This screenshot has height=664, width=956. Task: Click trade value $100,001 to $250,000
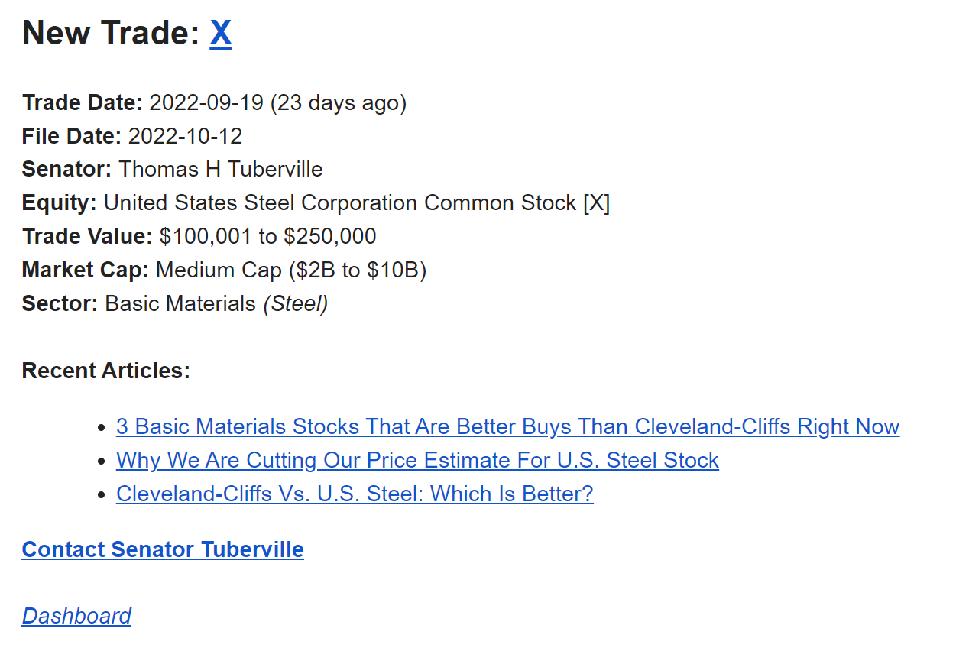[x=267, y=237]
